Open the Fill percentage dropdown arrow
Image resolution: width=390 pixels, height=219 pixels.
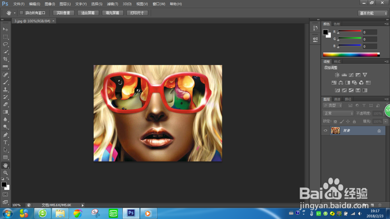point(386,122)
